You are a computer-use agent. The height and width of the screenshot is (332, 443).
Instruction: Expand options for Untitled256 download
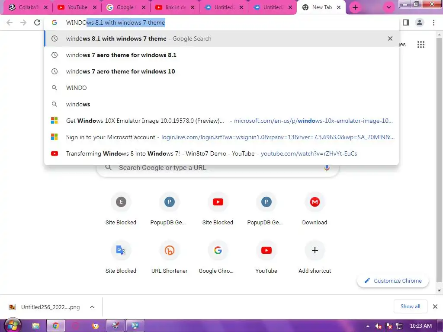click(x=92, y=307)
